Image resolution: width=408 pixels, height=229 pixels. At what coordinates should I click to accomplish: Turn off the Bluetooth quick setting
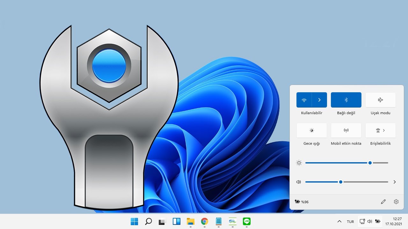tap(346, 100)
